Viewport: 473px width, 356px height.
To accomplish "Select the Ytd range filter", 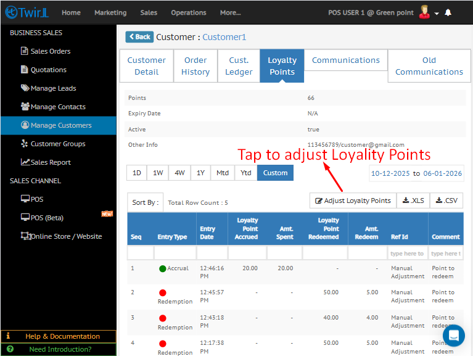I will [x=245, y=173].
